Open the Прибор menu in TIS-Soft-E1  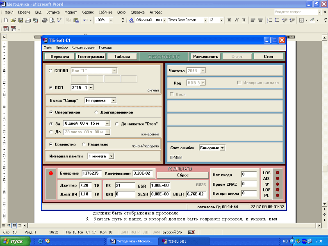click(x=62, y=48)
